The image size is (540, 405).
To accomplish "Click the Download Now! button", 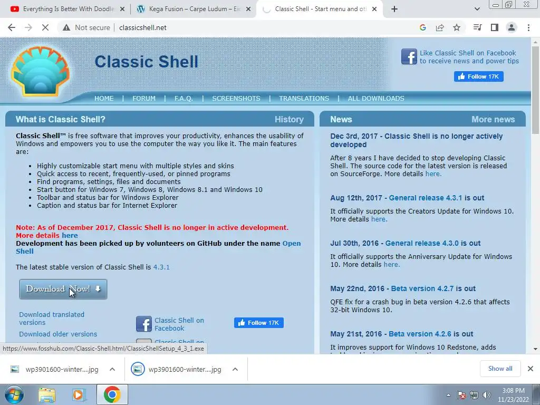I will point(63,289).
